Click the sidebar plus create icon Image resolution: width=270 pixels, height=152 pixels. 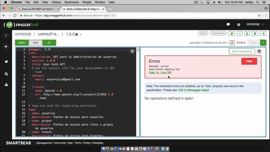(x=6, y=46)
